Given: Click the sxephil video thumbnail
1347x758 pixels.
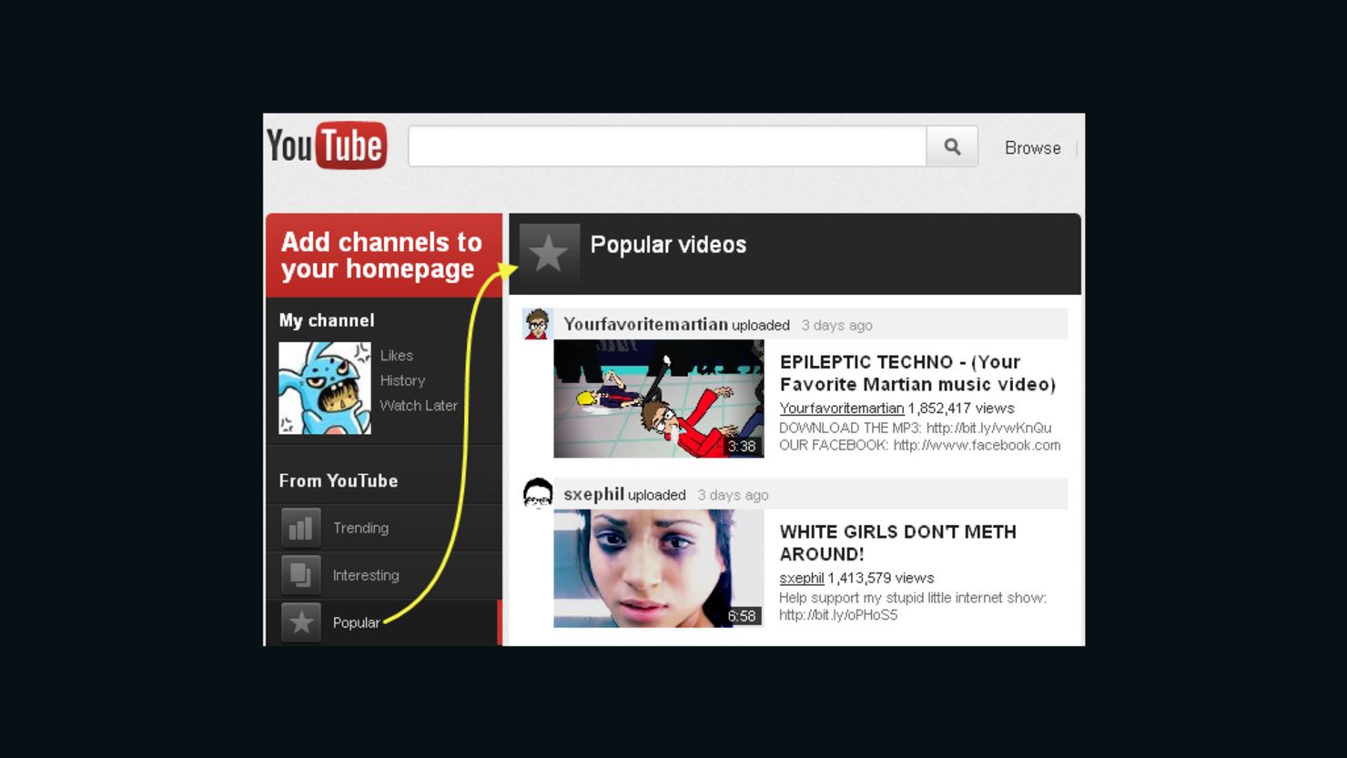Looking at the screenshot, I should (x=658, y=568).
